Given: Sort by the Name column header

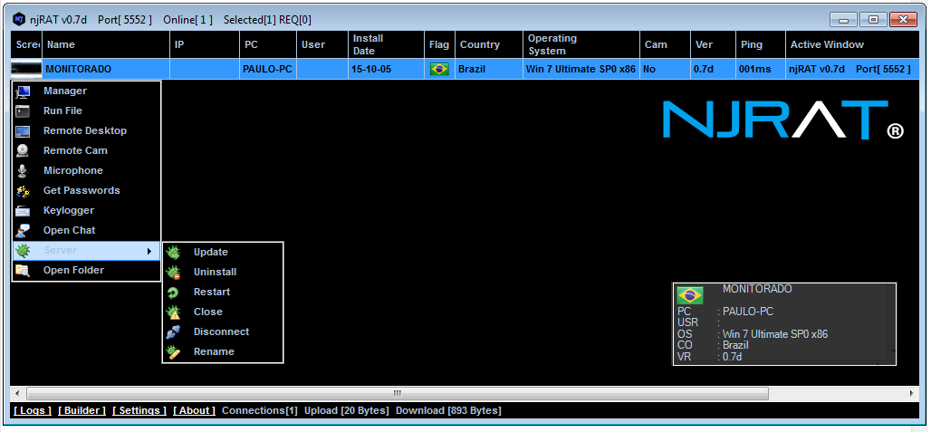Looking at the screenshot, I should 106,45.
